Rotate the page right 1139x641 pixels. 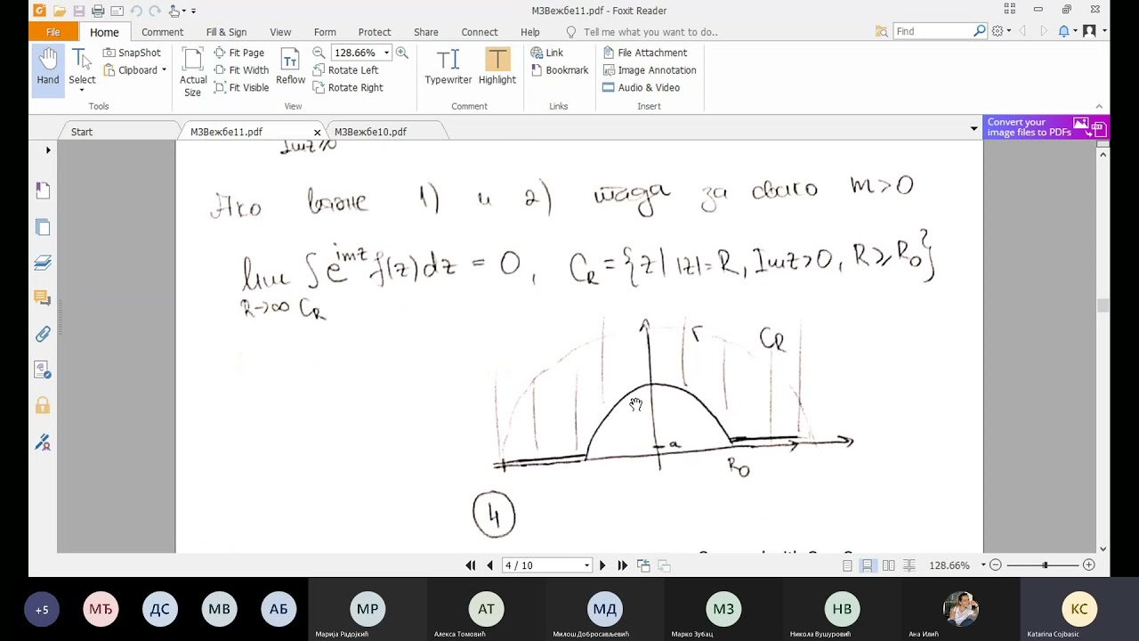(348, 87)
